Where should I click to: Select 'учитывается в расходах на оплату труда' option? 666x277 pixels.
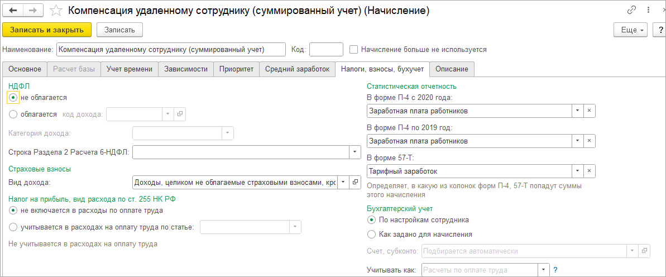13,227
